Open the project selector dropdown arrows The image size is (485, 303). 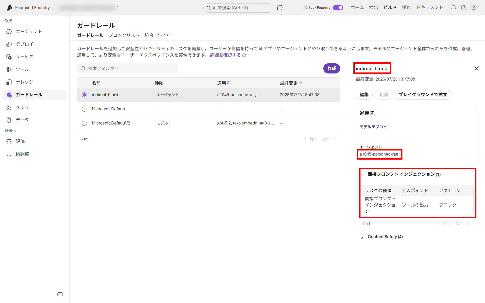[117, 8]
